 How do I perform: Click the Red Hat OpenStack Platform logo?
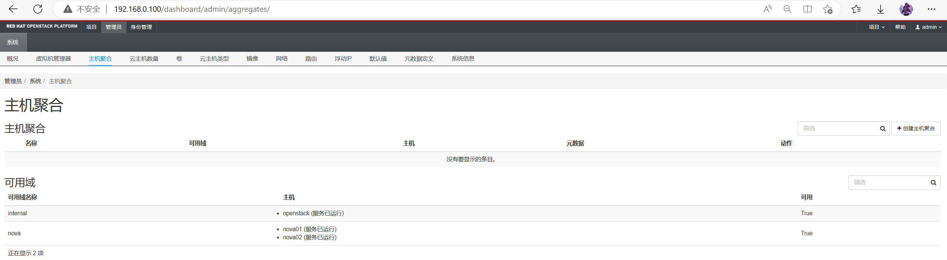(x=42, y=26)
